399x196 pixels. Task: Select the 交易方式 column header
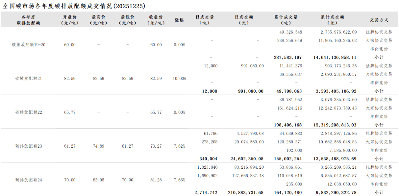tap(379, 20)
